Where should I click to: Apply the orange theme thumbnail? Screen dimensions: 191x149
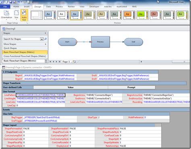[129, 15]
